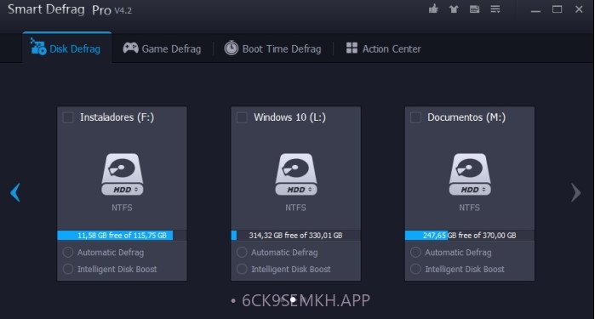This screenshot has width=595, height=319.
Task: Open the Boot Time Defrag tab
Action: point(272,48)
